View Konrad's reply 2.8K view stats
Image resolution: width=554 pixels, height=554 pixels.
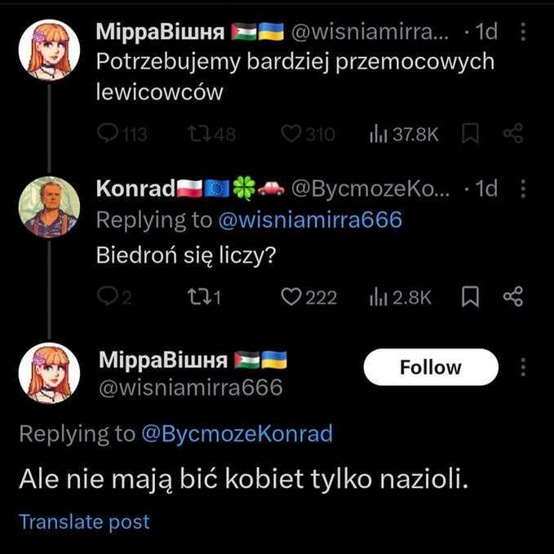pyautogui.click(x=401, y=297)
